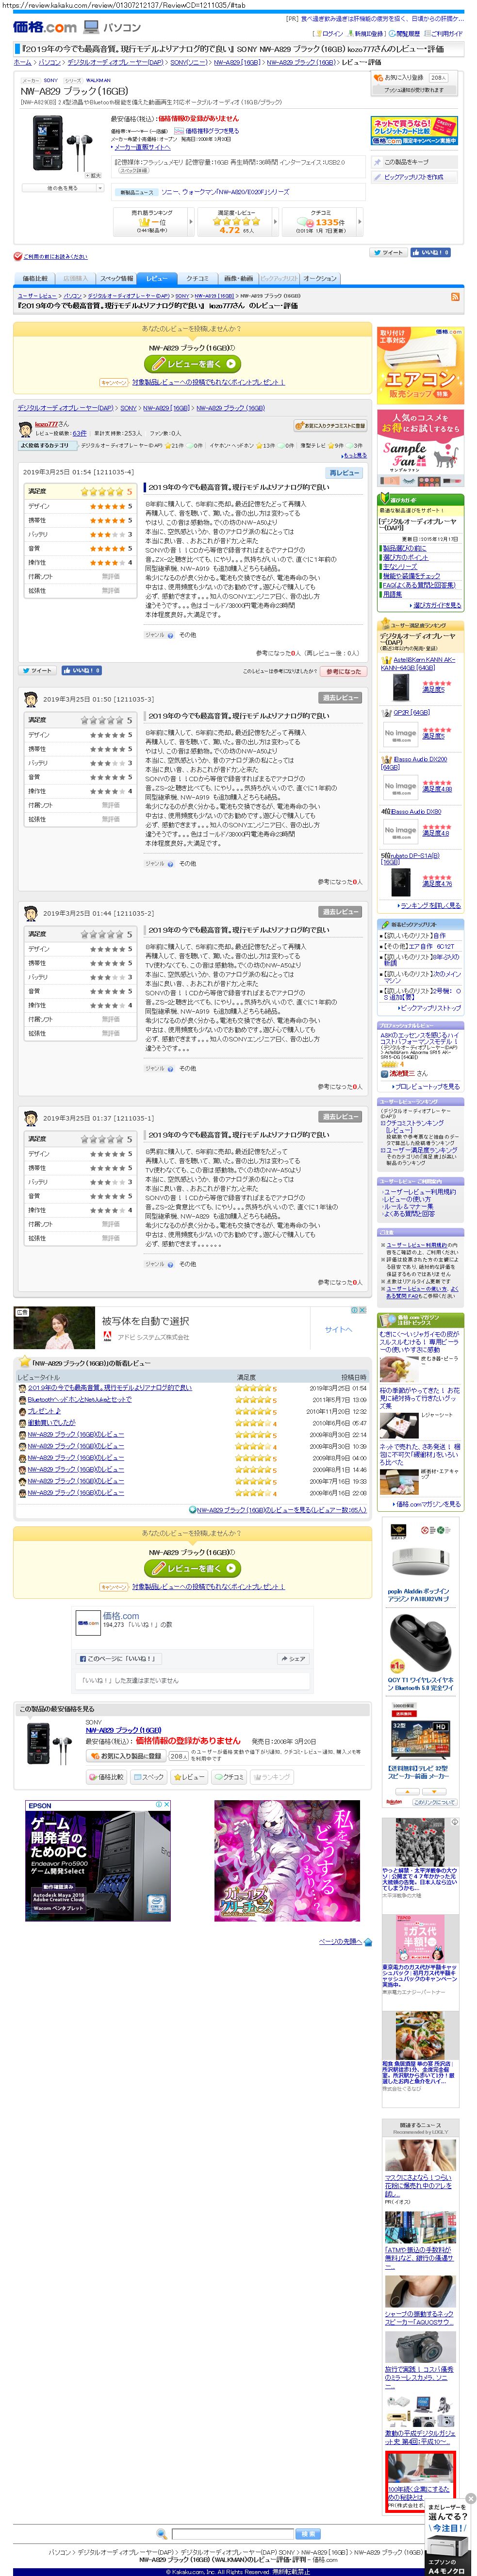
Task: Open the スペック button in bottom product box
Action: click(x=149, y=1778)
